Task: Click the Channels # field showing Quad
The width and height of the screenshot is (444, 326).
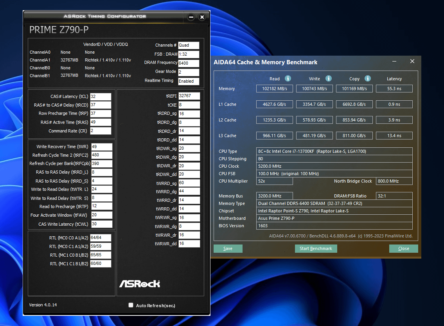Action: [x=189, y=45]
